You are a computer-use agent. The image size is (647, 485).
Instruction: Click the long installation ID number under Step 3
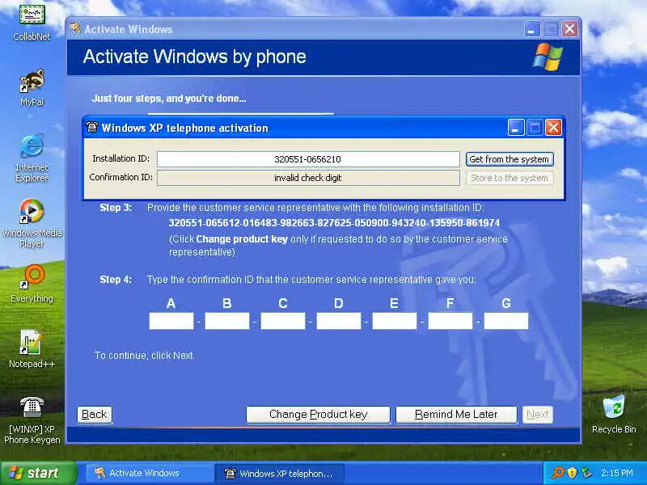[334, 223]
